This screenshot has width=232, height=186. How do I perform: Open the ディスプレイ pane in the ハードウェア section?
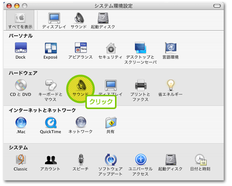point(110,88)
